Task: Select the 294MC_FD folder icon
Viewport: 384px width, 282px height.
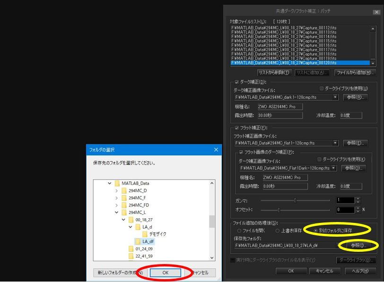Action: coord(124,205)
